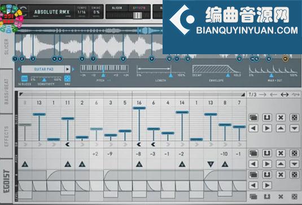Shift slicer sequence values down
The image size is (302, 205).
[295, 128]
